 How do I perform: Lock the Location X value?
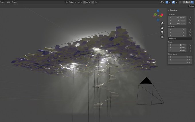click(x=190, y=18)
